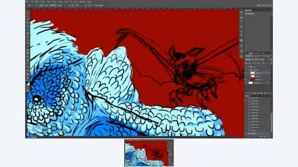Switch to the Paths tab
298x167 pixels.
263,53
